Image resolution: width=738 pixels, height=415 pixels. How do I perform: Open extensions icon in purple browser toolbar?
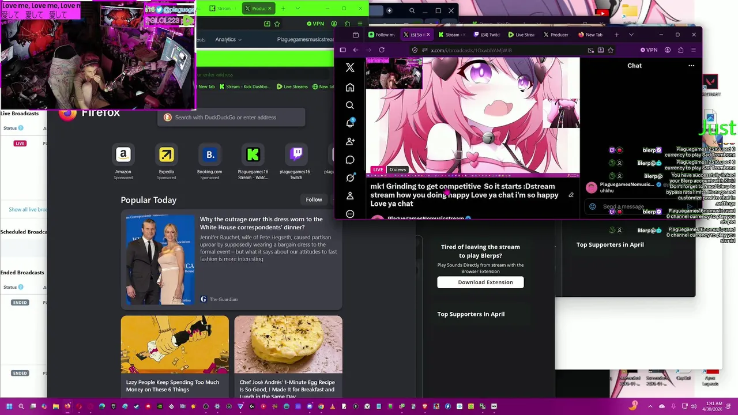680,50
